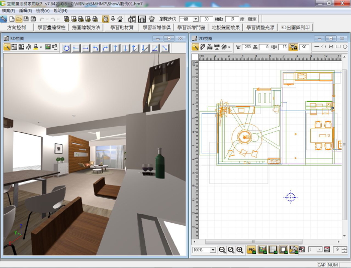Click the 學習貼材質 button
351x268 pixels.
pyautogui.click(x=122, y=27)
